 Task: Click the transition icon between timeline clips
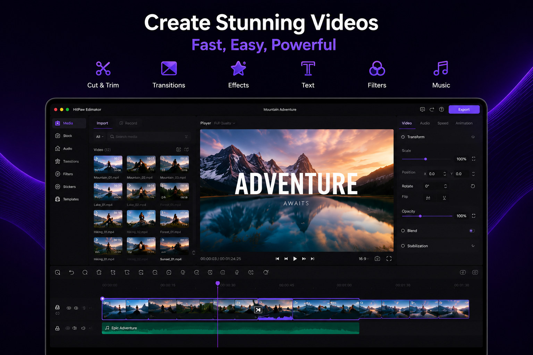point(258,310)
